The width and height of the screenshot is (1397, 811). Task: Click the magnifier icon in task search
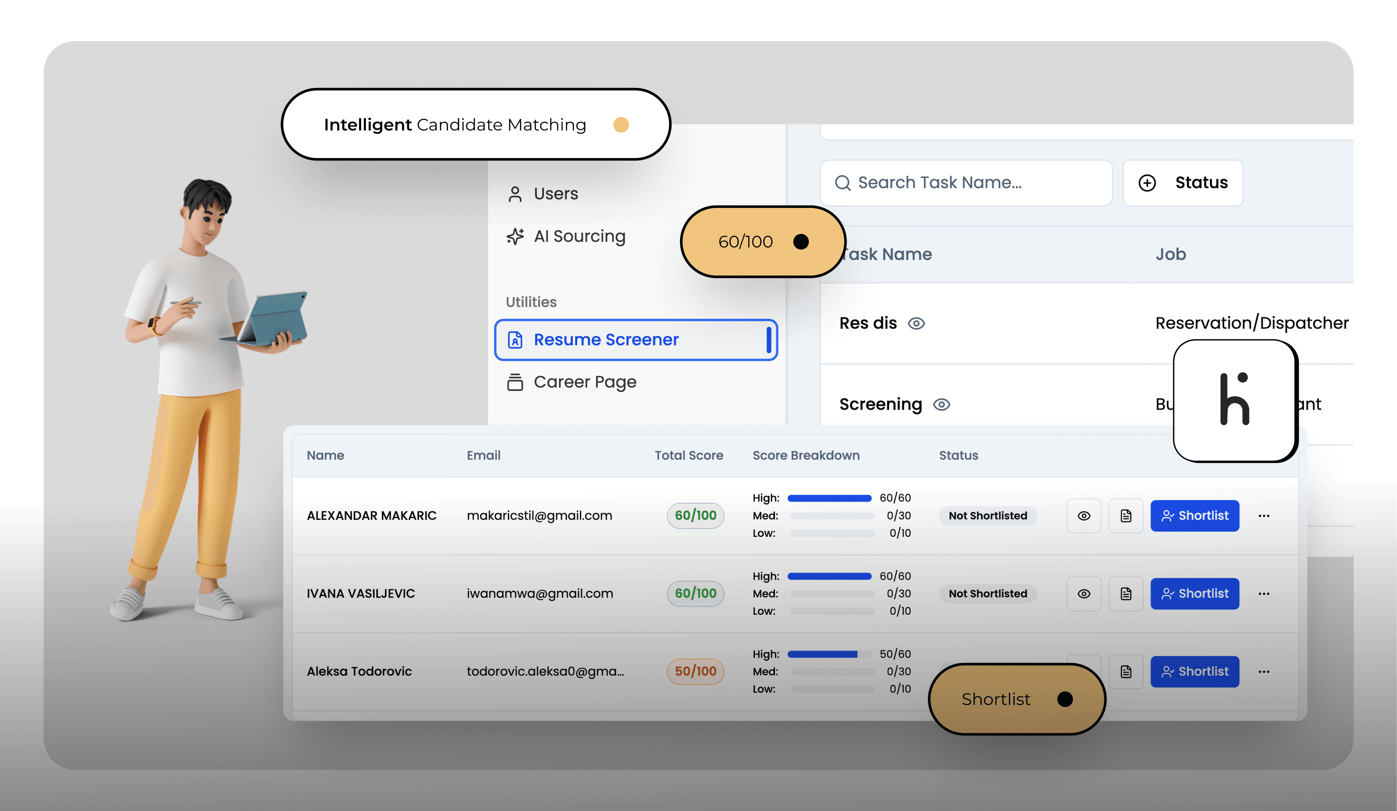[x=842, y=183]
